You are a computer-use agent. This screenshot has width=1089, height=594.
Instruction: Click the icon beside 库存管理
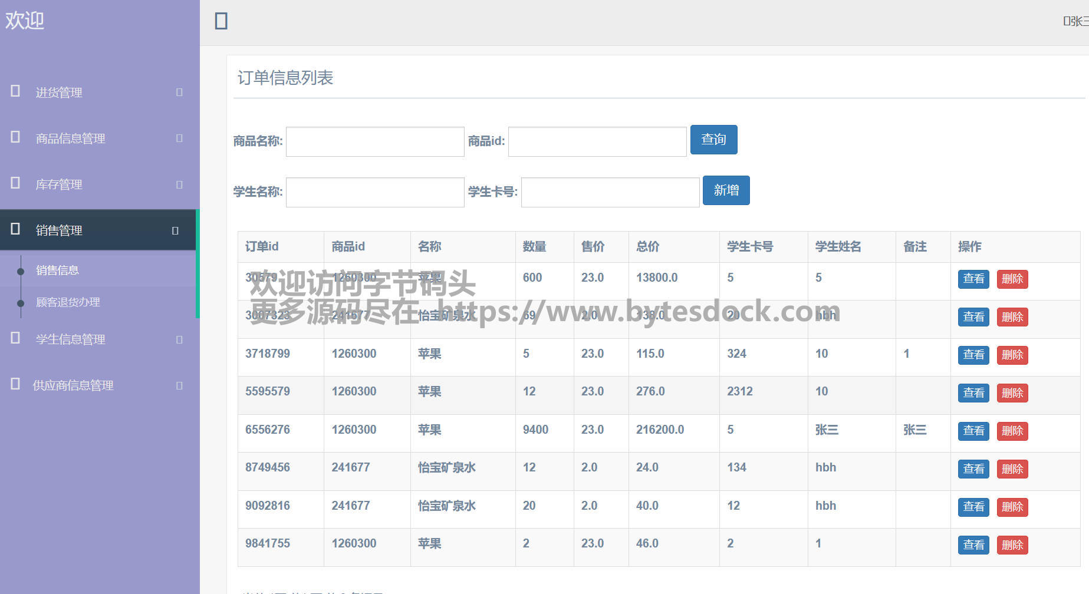click(x=15, y=183)
